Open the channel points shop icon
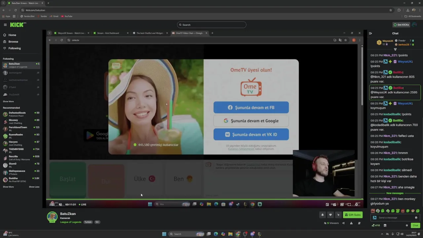The width and height of the screenshot is (423, 238). 385,225
